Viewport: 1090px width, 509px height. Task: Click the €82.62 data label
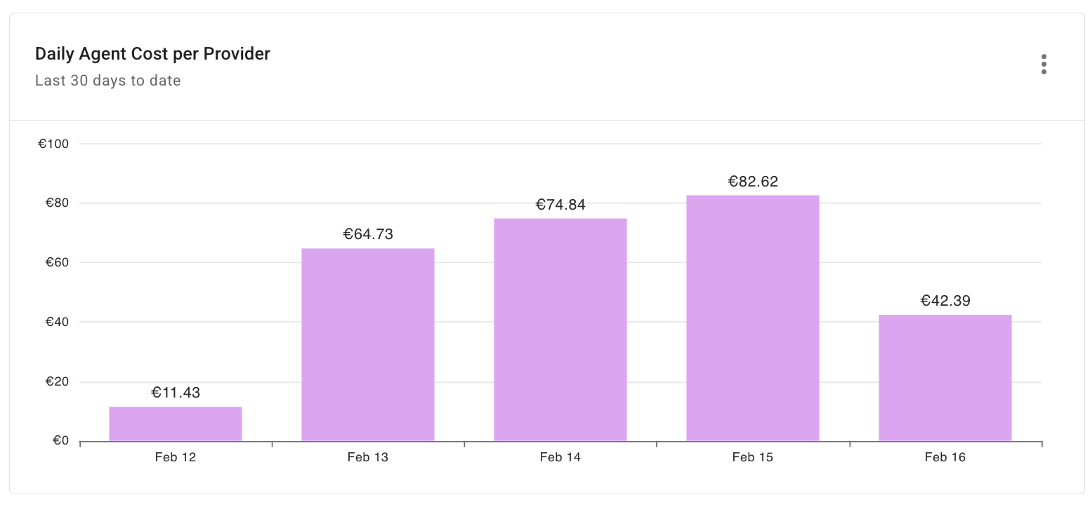(x=752, y=181)
